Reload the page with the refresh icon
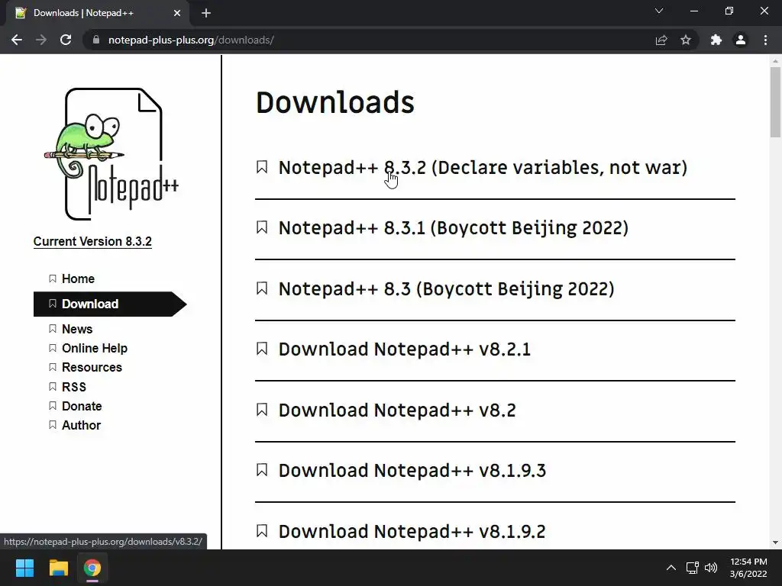 [x=66, y=40]
